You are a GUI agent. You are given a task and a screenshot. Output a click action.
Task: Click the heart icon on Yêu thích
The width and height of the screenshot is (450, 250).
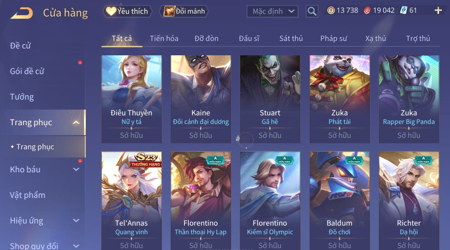(x=111, y=11)
